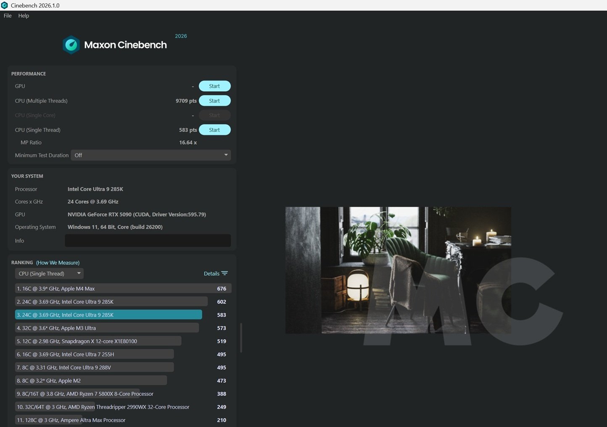The image size is (607, 427).
Task: Click the Cinebench title bar app icon
Action: click(5, 5)
